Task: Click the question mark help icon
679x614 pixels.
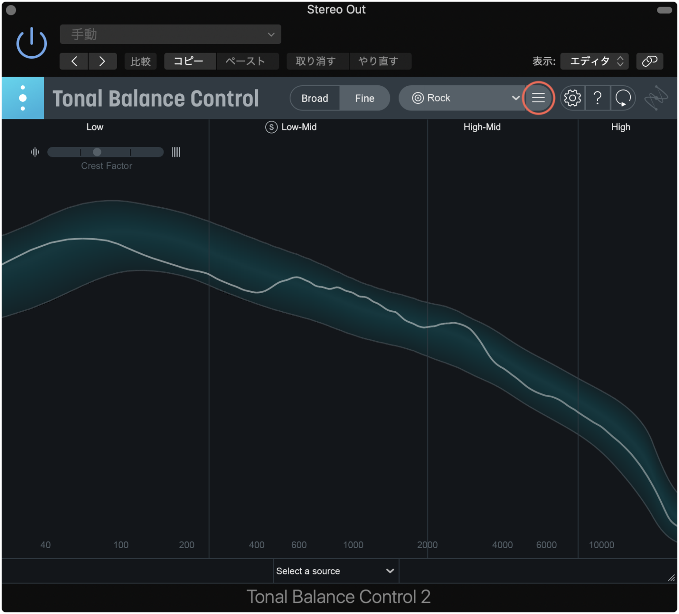Action: click(x=598, y=98)
